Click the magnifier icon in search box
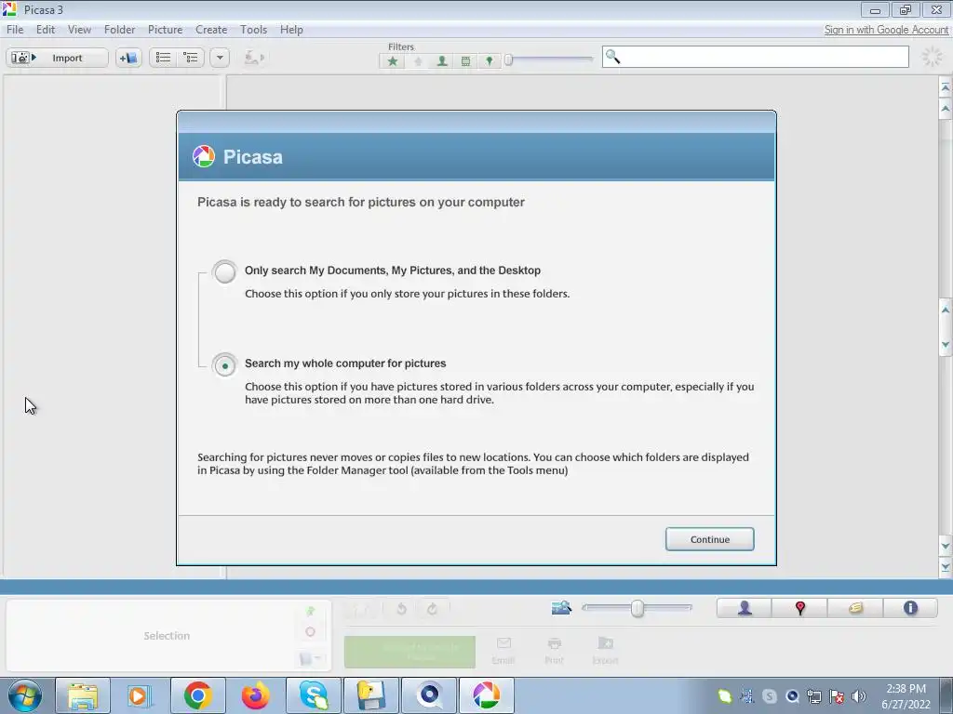953x714 pixels. pyautogui.click(x=612, y=57)
